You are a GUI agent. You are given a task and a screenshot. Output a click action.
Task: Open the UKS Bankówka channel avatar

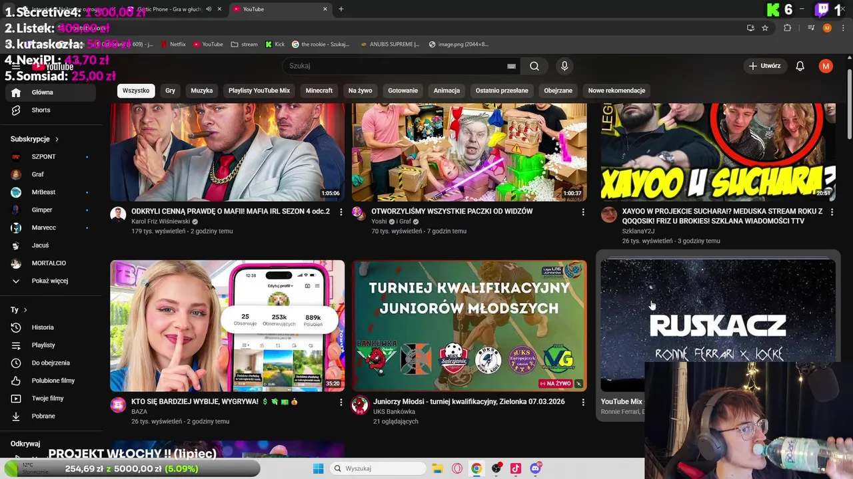[360, 404]
